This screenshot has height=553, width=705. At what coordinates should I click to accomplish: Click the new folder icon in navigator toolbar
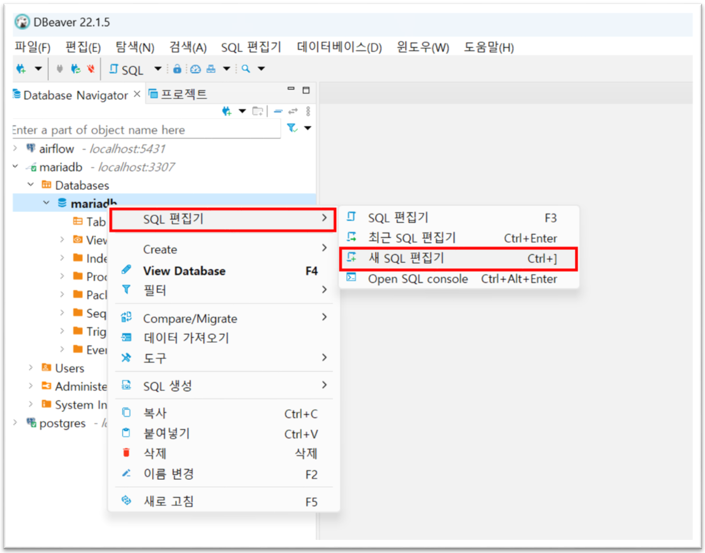click(258, 111)
